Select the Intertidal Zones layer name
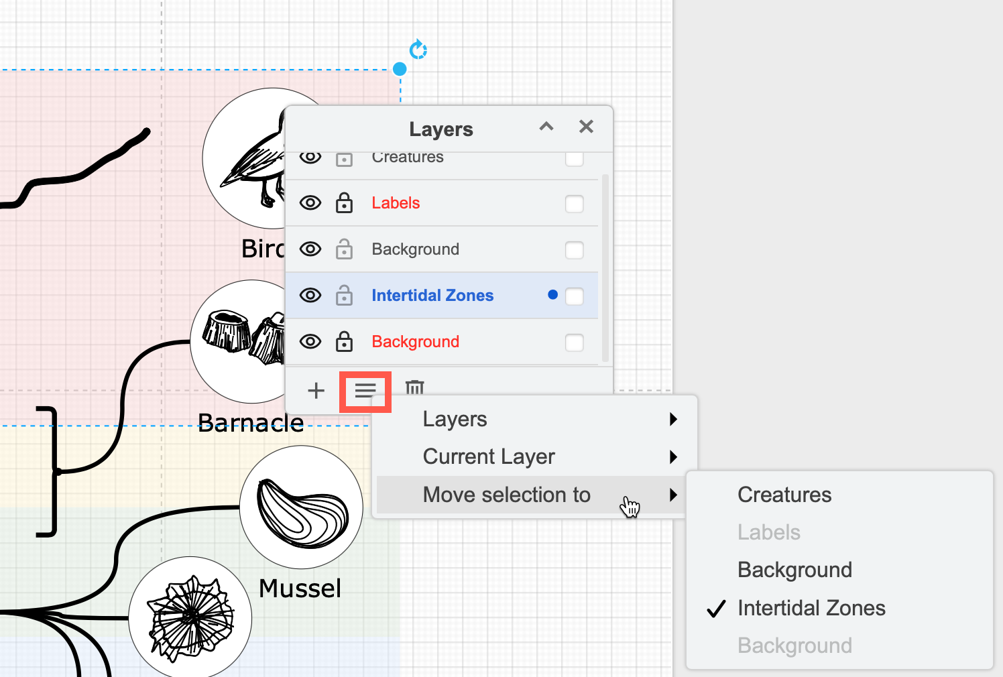The image size is (1003, 677). [432, 295]
